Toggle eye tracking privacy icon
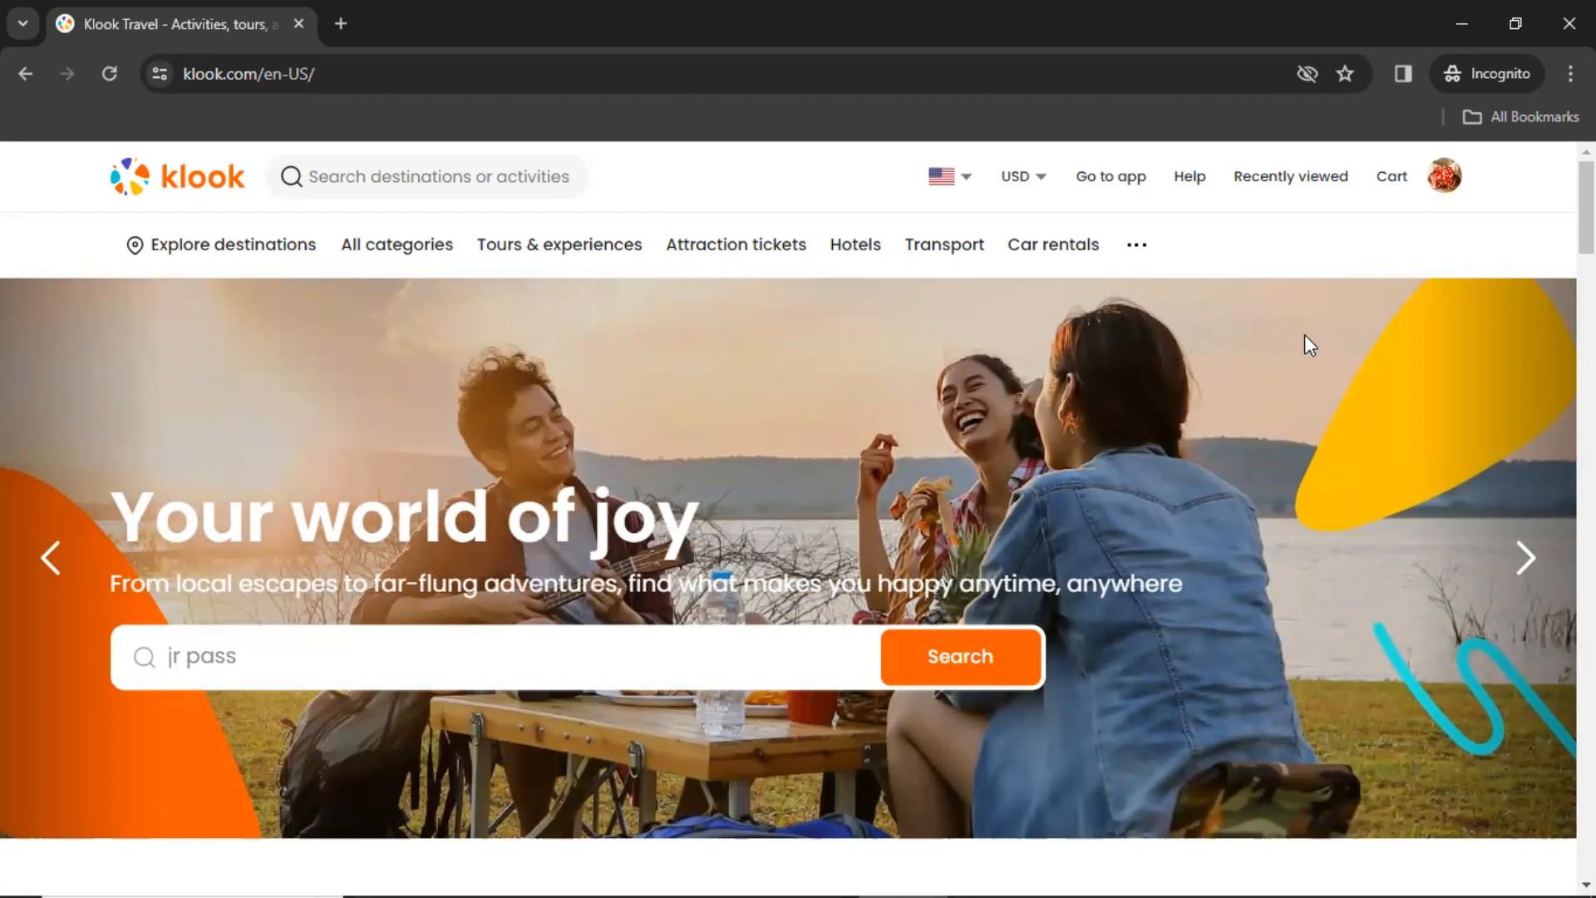Viewport: 1596px width, 898px height. tap(1307, 73)
